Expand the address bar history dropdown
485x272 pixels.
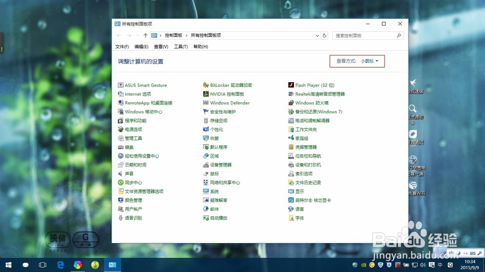317,35
